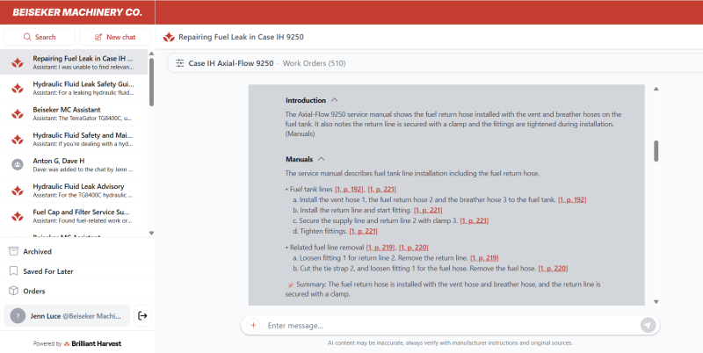This screenshot has height=353, width=703.
Task: Click the message pane scroll up arrow
Action: click(x=656, y=89)
